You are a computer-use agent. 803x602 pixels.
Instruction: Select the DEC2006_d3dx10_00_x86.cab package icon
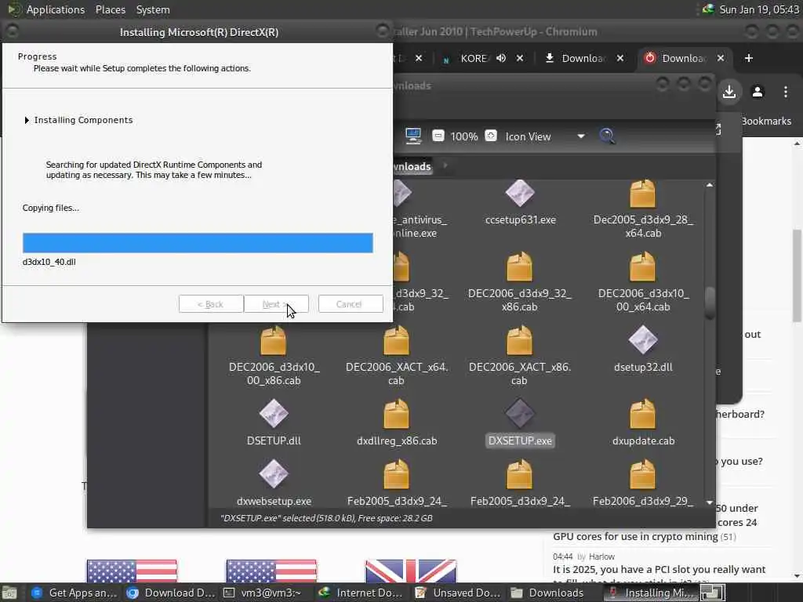click(x=274, y=340)
